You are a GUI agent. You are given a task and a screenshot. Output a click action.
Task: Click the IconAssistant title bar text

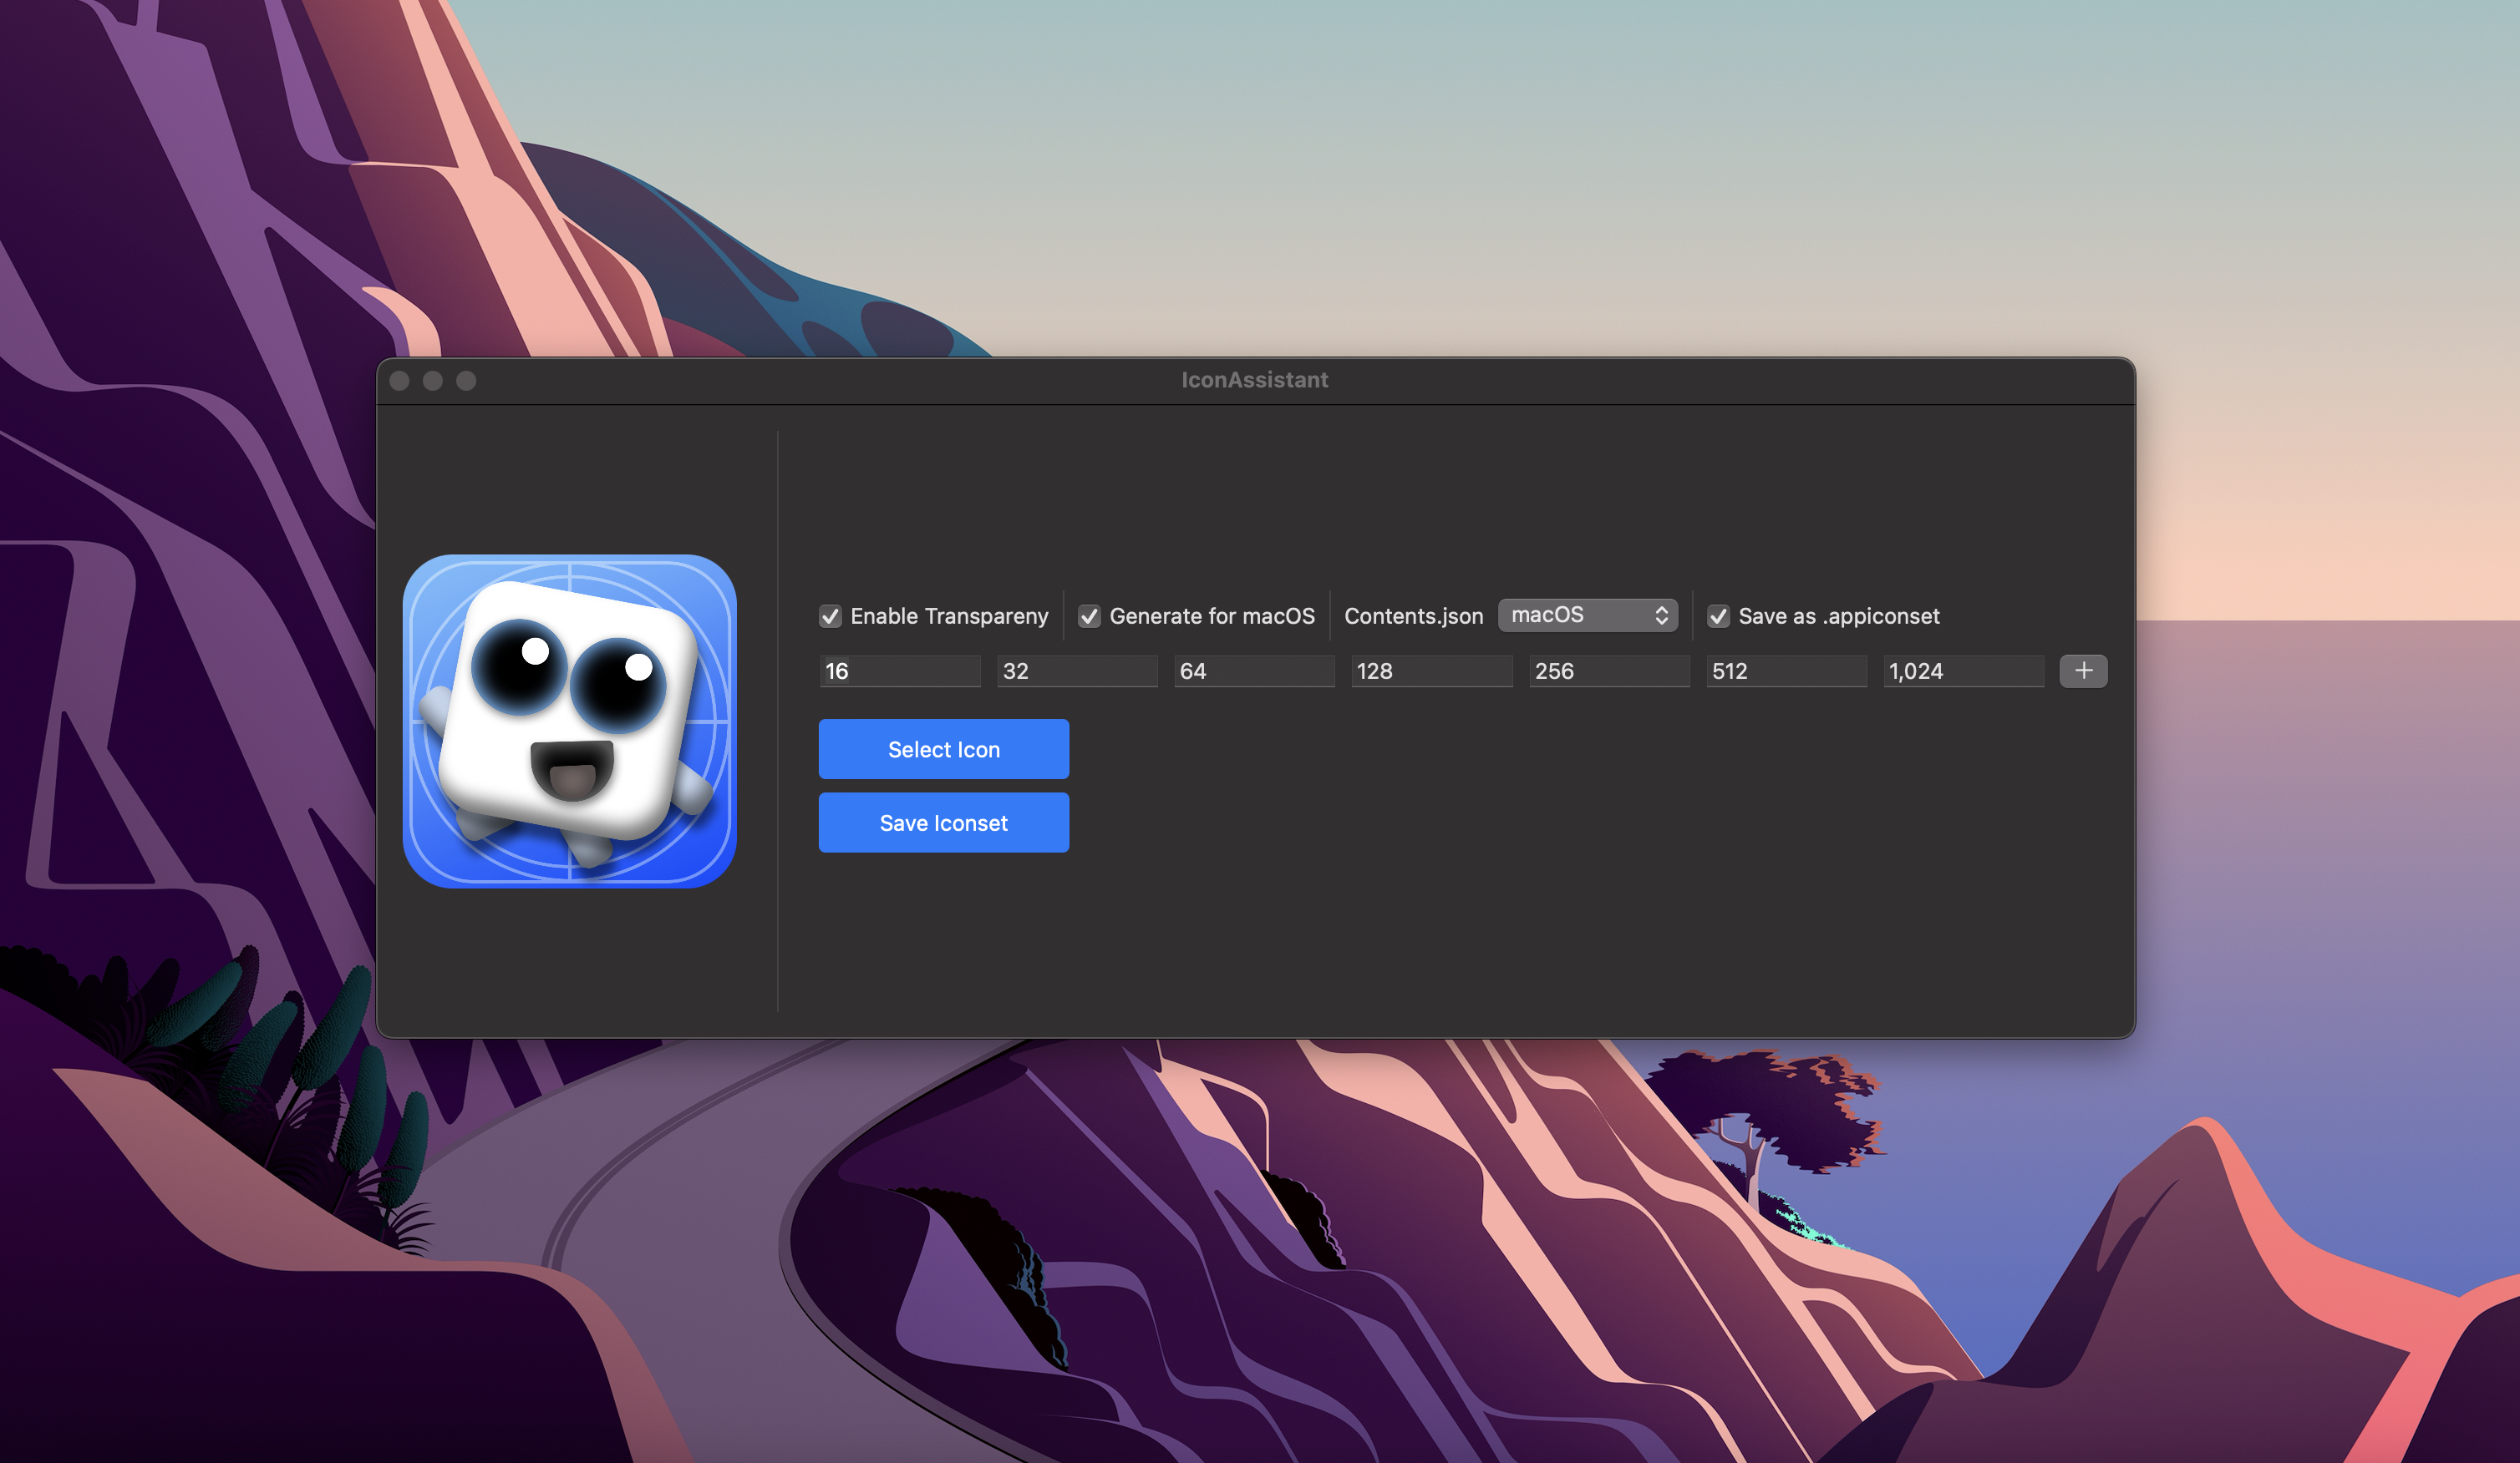coord(1254,380)
